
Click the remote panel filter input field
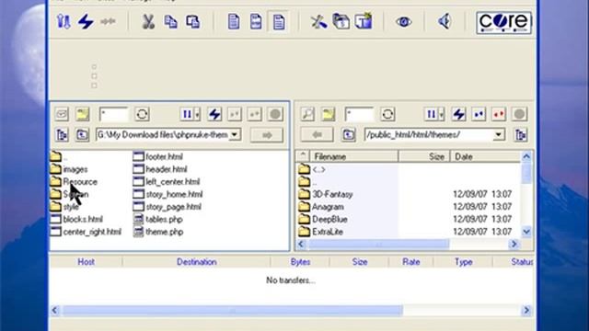(x=359, y=114)
